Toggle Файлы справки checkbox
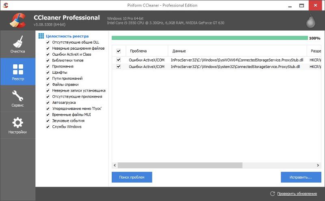The height and width of the screenshot is (201, 325). click(48, 85)
